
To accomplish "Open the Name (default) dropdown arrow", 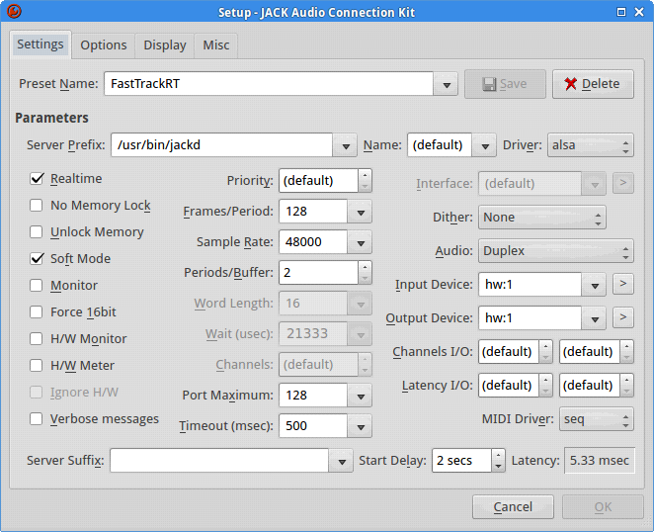I will point(485,145).
